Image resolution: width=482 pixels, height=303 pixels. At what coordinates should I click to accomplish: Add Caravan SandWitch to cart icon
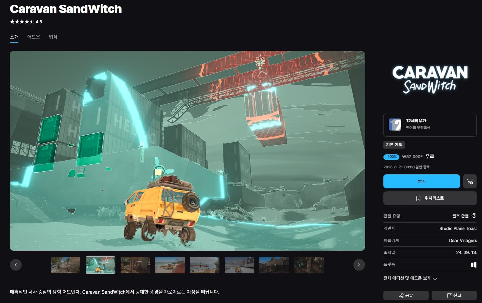coord(470,181)
